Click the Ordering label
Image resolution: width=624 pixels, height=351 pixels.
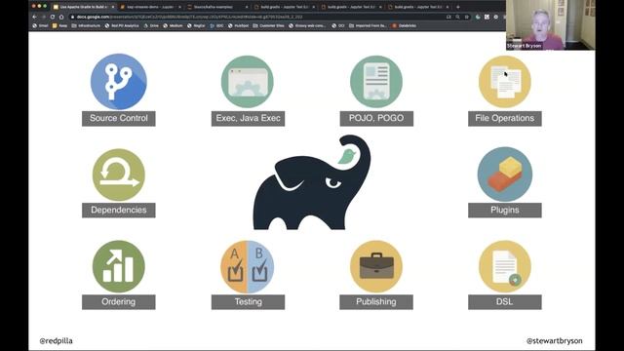click(119, 302)
